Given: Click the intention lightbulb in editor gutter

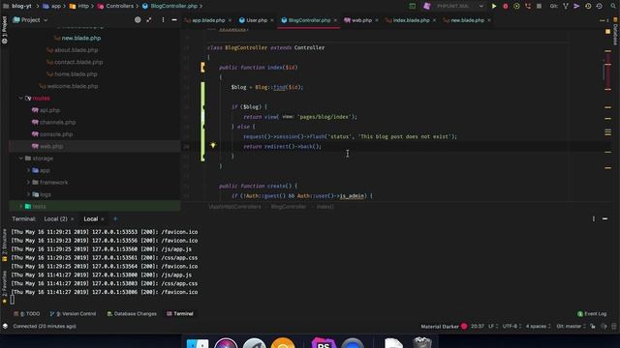Looking at the screenshot, I should 213,145.
